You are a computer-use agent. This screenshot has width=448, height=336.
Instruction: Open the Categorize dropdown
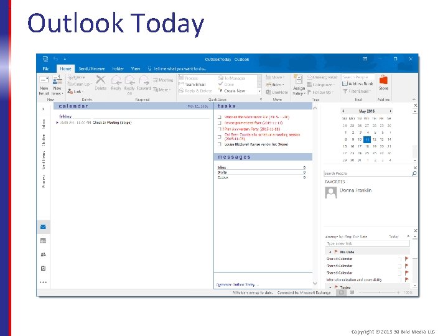pos(321,85)
